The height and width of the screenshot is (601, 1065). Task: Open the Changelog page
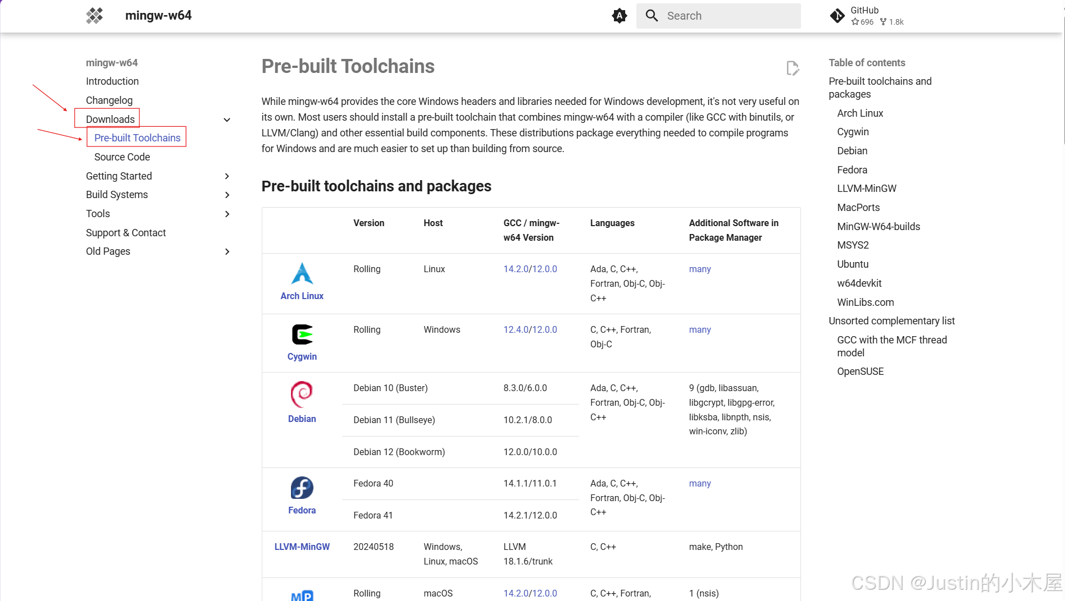click(x=109, y=100)
